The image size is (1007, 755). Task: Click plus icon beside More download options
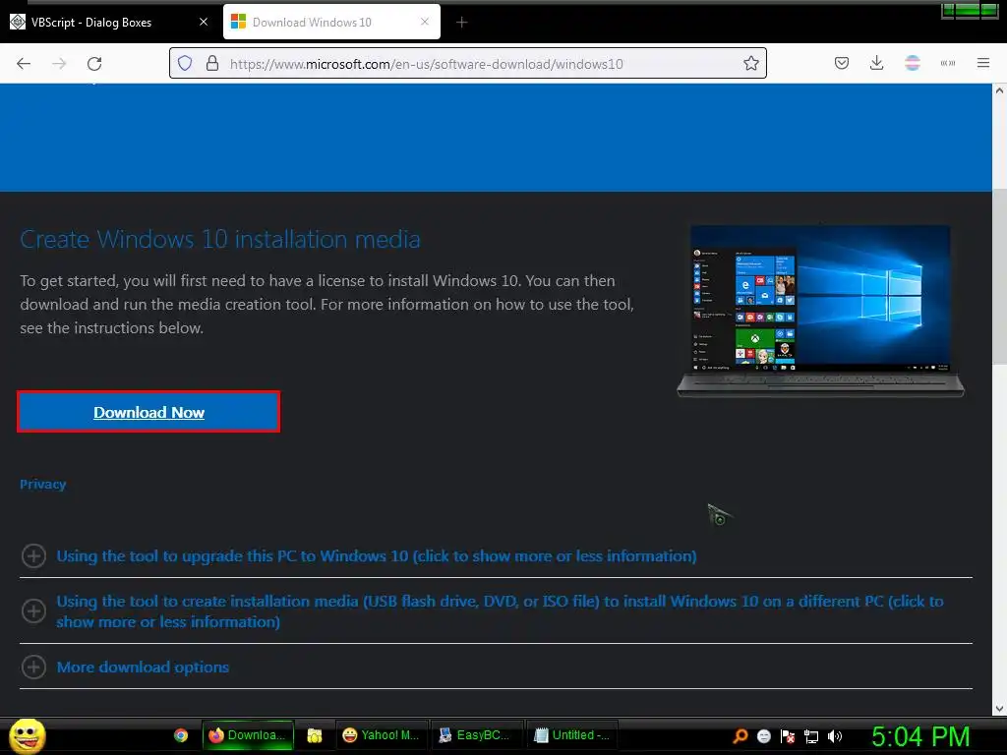point(34,668)
